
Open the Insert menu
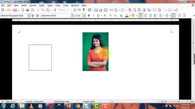[24, 5]
